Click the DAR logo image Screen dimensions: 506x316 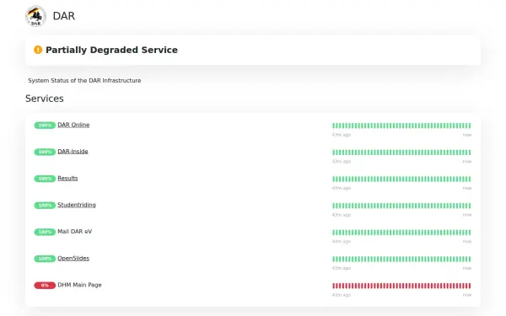[x=35, y=16]
